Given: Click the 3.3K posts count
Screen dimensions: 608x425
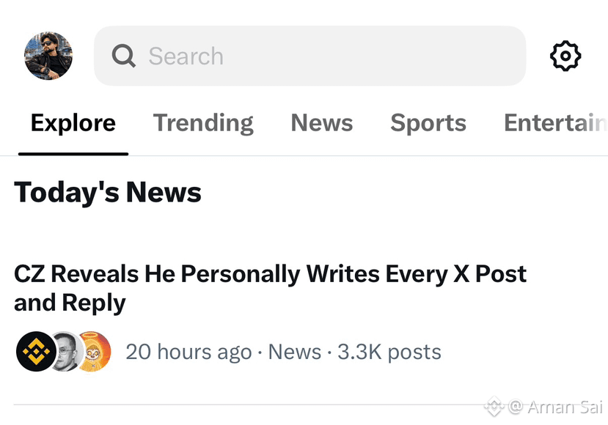Looking at the screenshot, I should 389,352.
